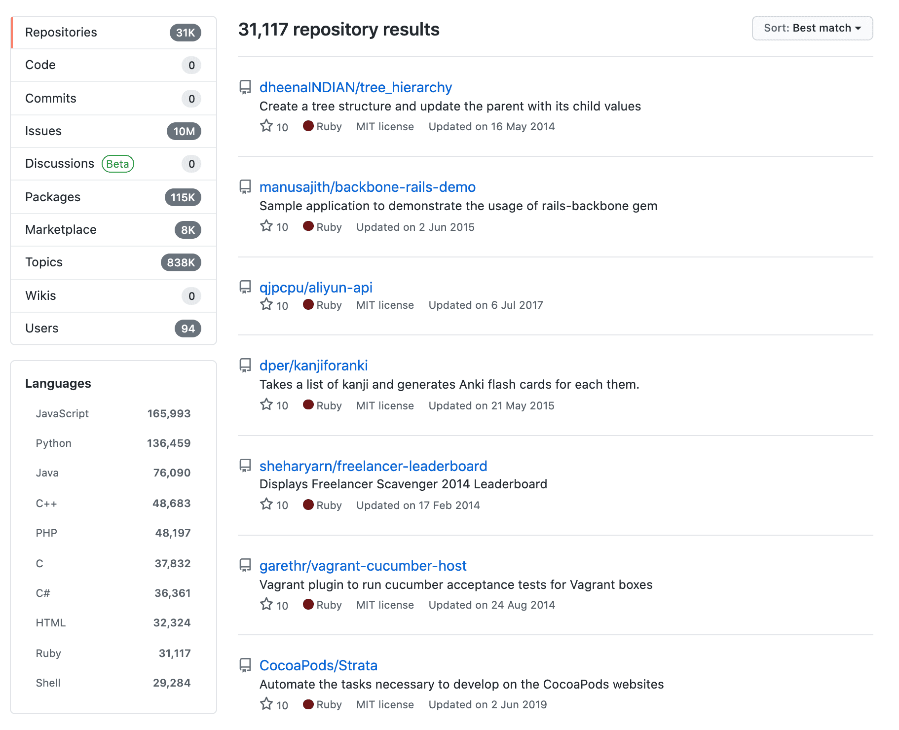The width and height of the screenshot is (899, 730).
Task: Click the star icon next to qjpcpu/aliyun-api
Action: (x=266, y=304)
